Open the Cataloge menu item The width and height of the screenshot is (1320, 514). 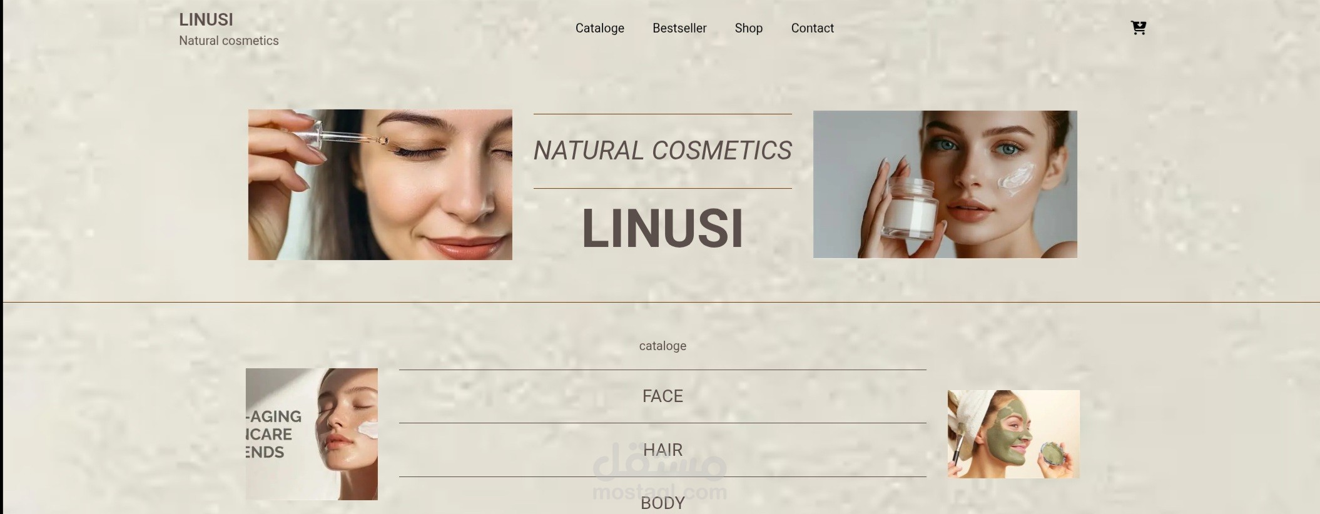click(599, 28)
